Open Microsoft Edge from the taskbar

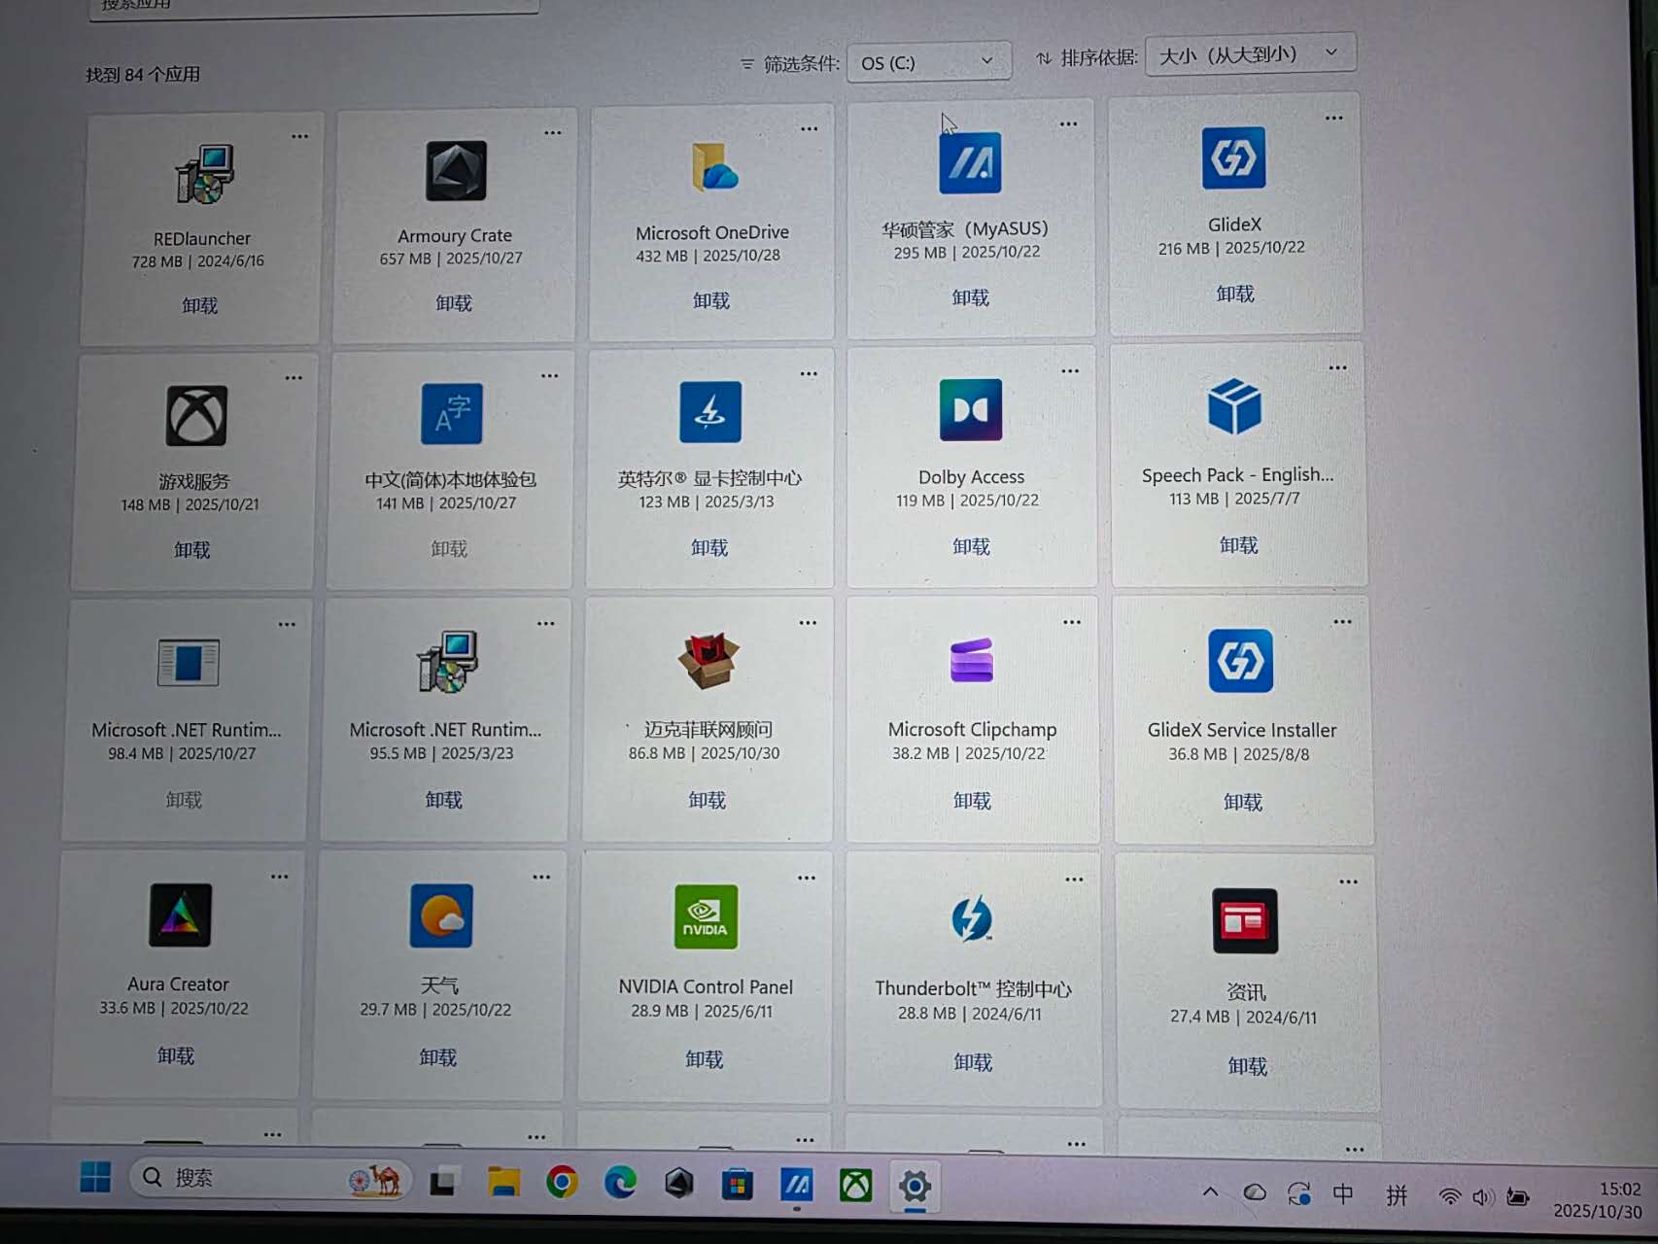pyautogui.click(x=620, y=1182)
